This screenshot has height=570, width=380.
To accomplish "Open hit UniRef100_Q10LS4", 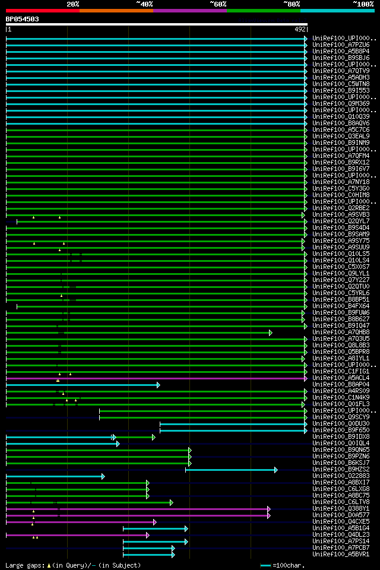I will click(341, 260).
